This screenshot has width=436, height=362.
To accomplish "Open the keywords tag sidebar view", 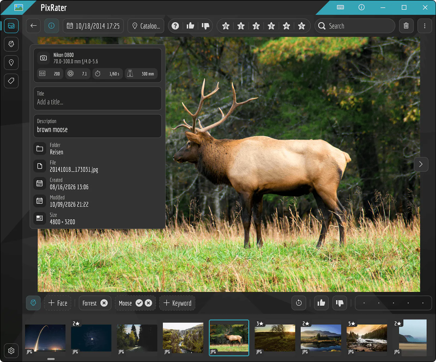I will [x=11, y=81].
